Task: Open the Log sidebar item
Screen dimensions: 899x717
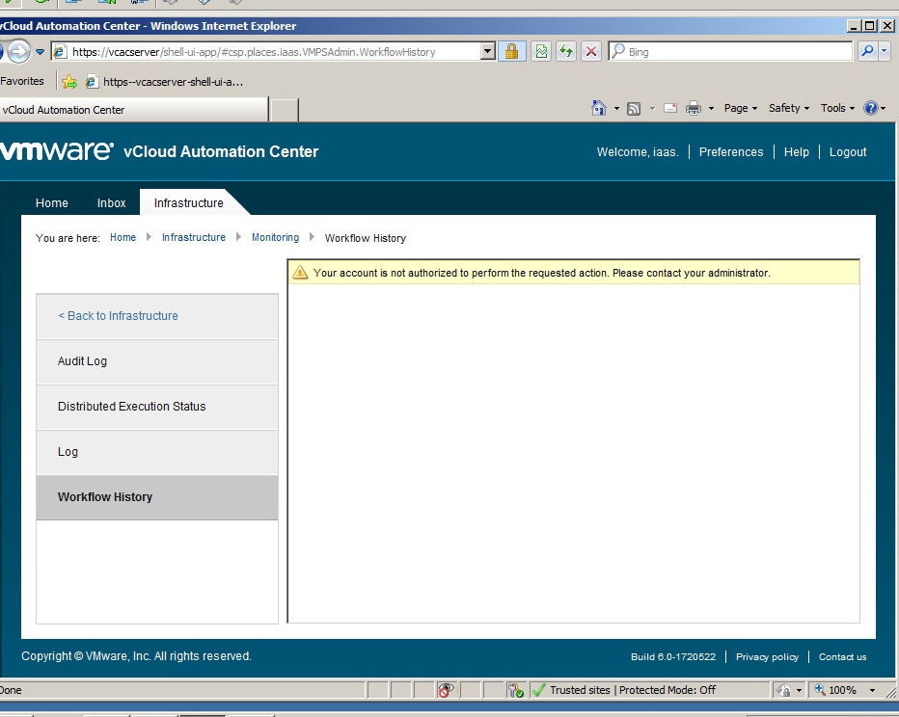Action: [157, 452]
